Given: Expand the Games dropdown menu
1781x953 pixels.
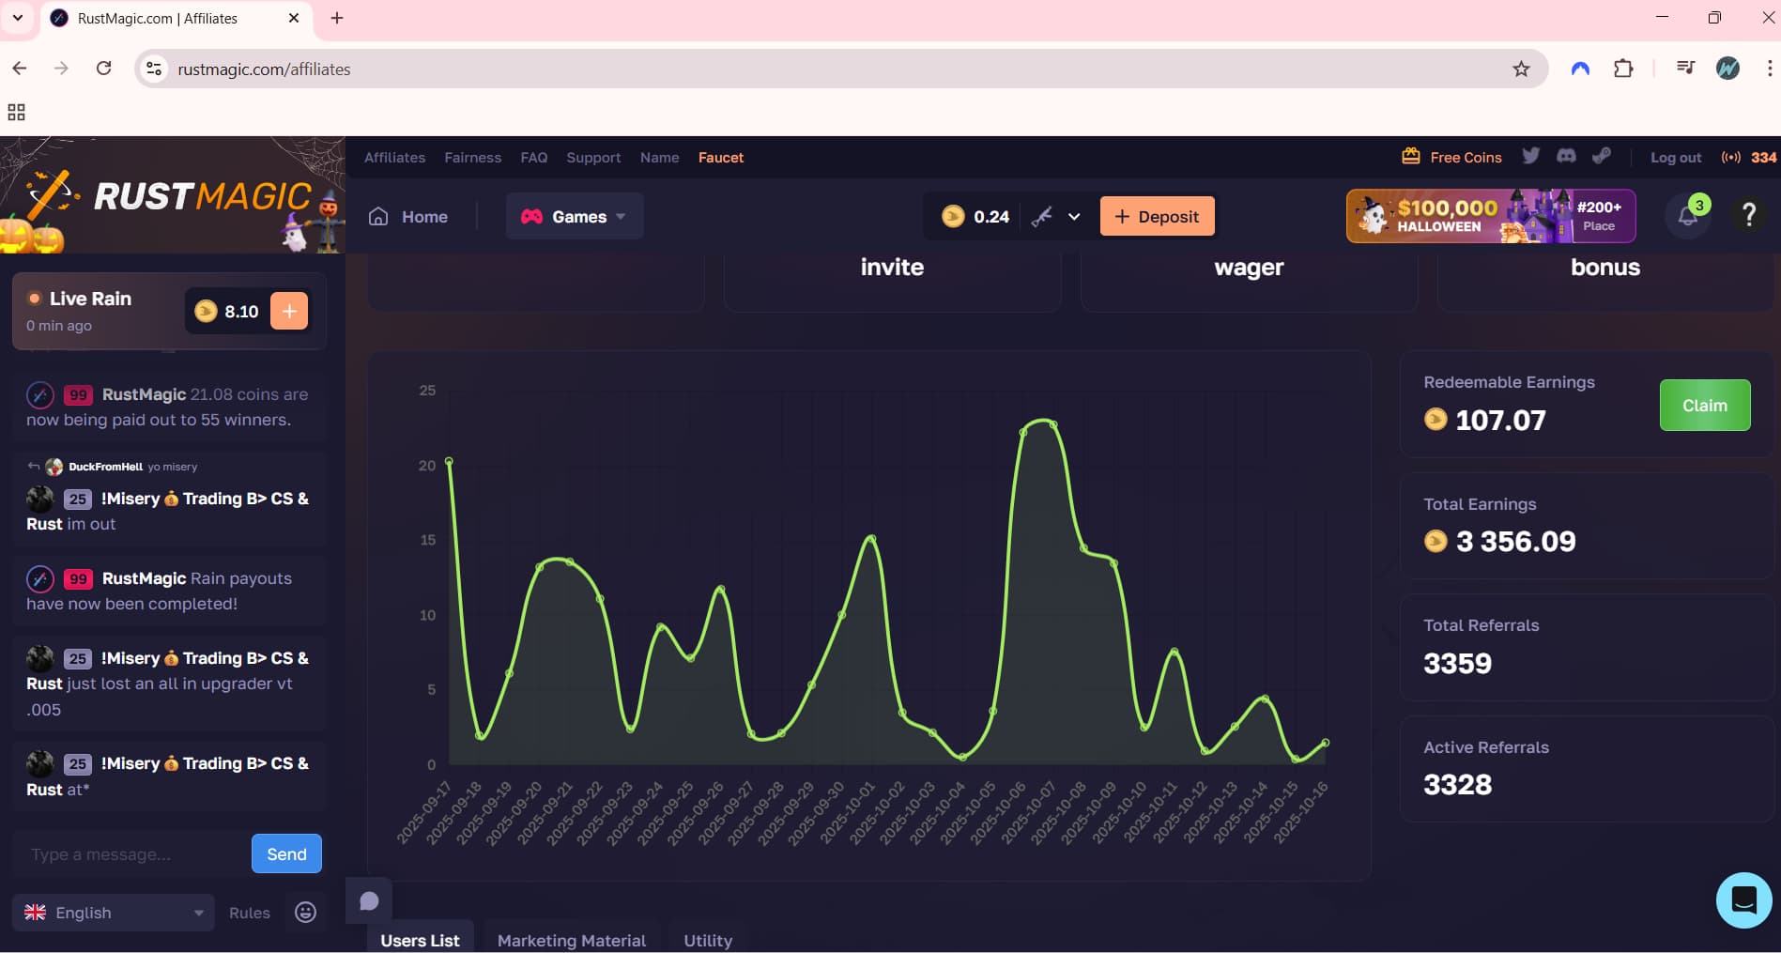Looking at the screenshot, I should [575, 217].
